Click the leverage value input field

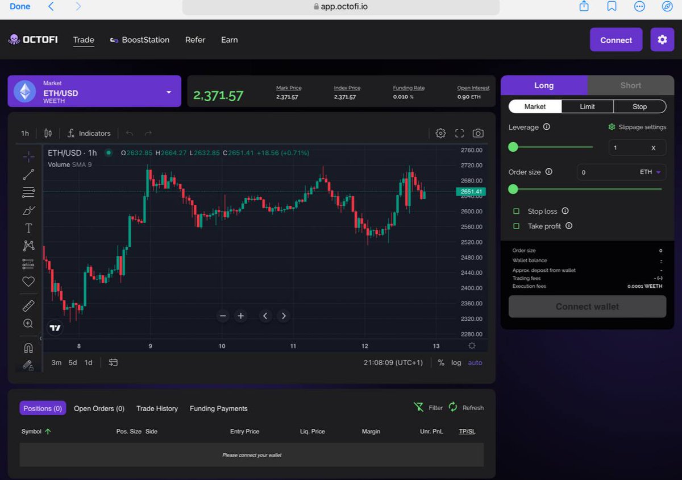coord(637,147)
